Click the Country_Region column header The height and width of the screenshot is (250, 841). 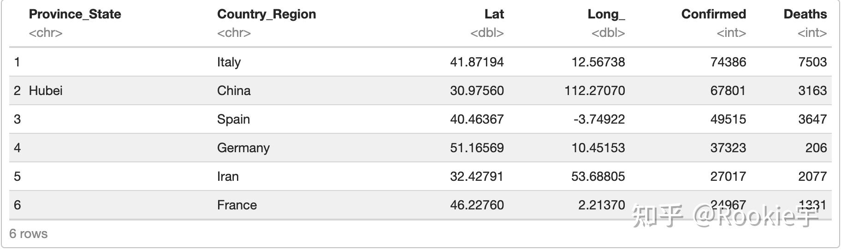click(x=267, y=14)
